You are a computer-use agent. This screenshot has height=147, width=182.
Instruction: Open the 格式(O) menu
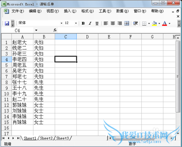click(87, 11)
